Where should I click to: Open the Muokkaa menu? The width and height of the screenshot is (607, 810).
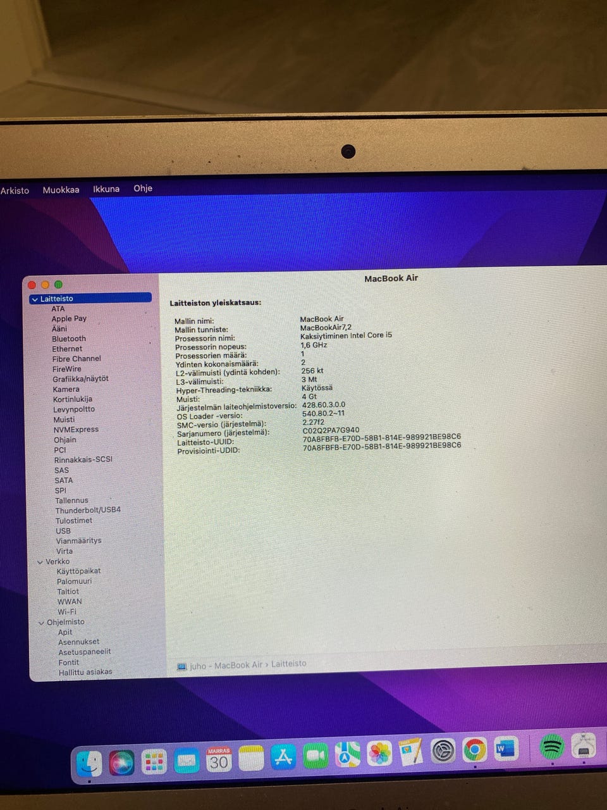click(x=61, y=190)
